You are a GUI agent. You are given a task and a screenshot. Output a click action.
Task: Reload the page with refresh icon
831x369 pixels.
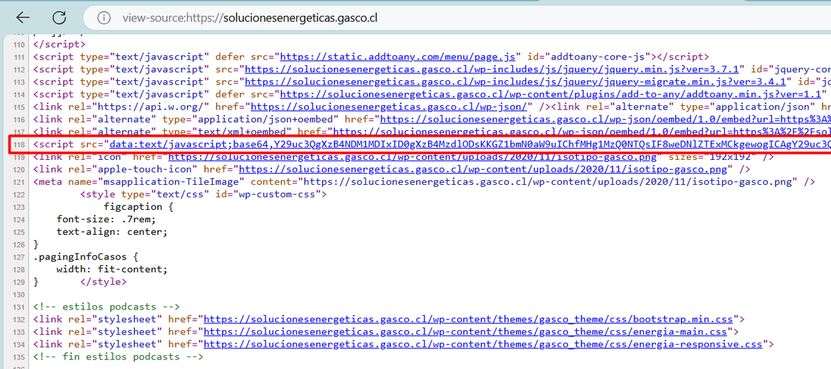60,17
